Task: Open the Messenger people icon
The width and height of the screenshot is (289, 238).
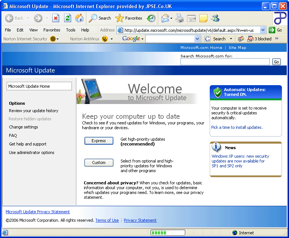Action: pos(215,18)
